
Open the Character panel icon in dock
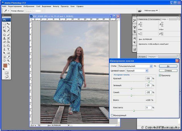[x=135, y=38]
